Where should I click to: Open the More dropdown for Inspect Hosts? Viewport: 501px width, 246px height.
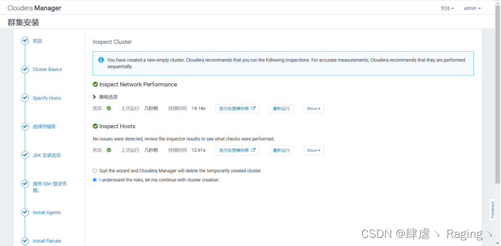314,150
